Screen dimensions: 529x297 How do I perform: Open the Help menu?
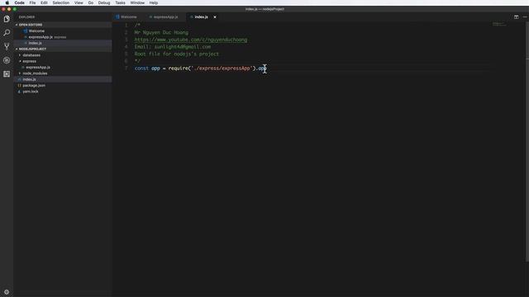[x=154, y=2]
